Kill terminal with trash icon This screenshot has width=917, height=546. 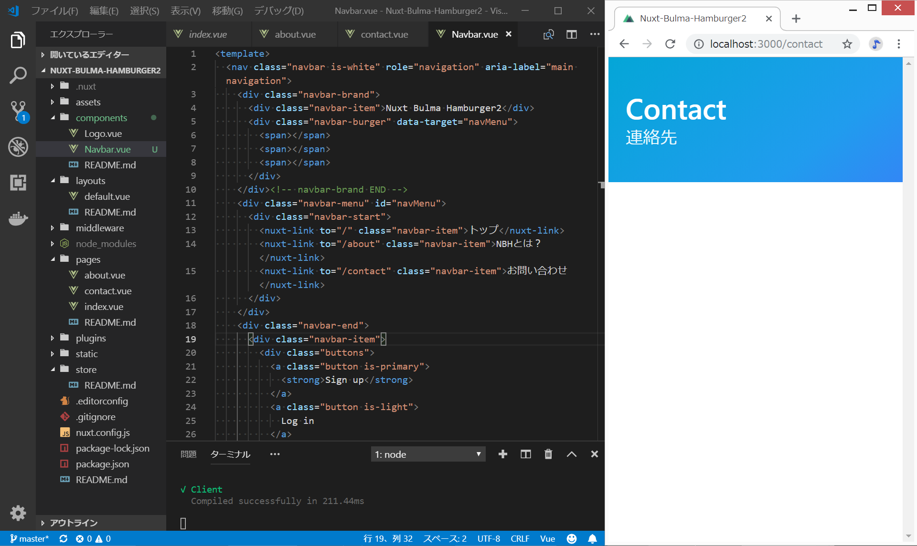[548, 454]
